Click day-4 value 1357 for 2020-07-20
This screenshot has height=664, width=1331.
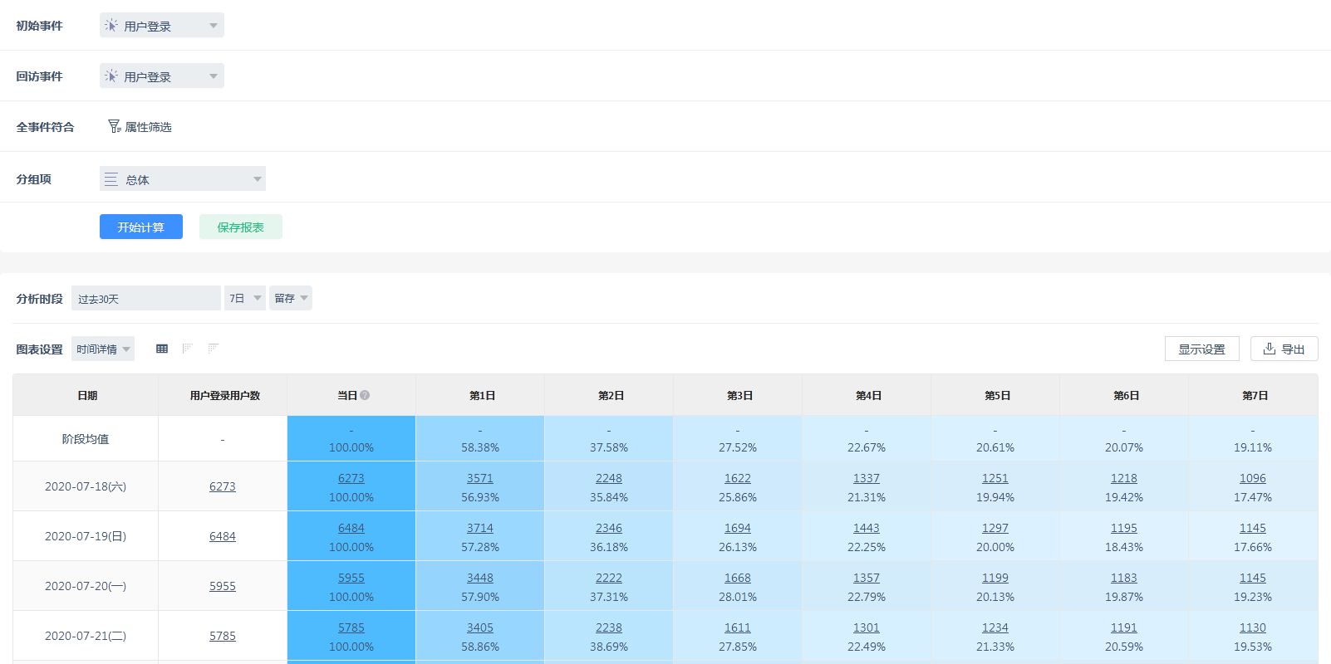tap(867, 578)
